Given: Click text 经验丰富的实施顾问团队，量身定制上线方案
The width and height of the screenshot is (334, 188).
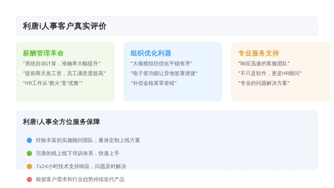Looking at the screenshot, I should 88,140.
